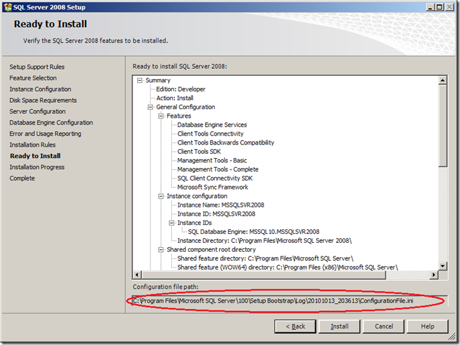Select Error and Usage Reporting step
460x345 pixels.
pos(46,134)
